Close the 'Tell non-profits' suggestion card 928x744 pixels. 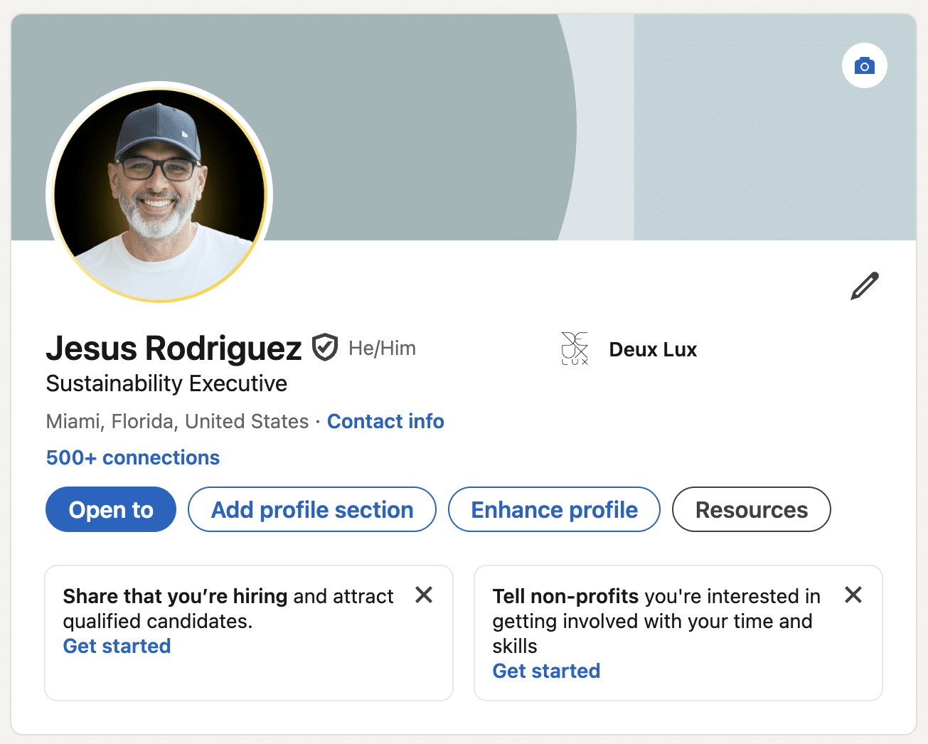point(853,595)
